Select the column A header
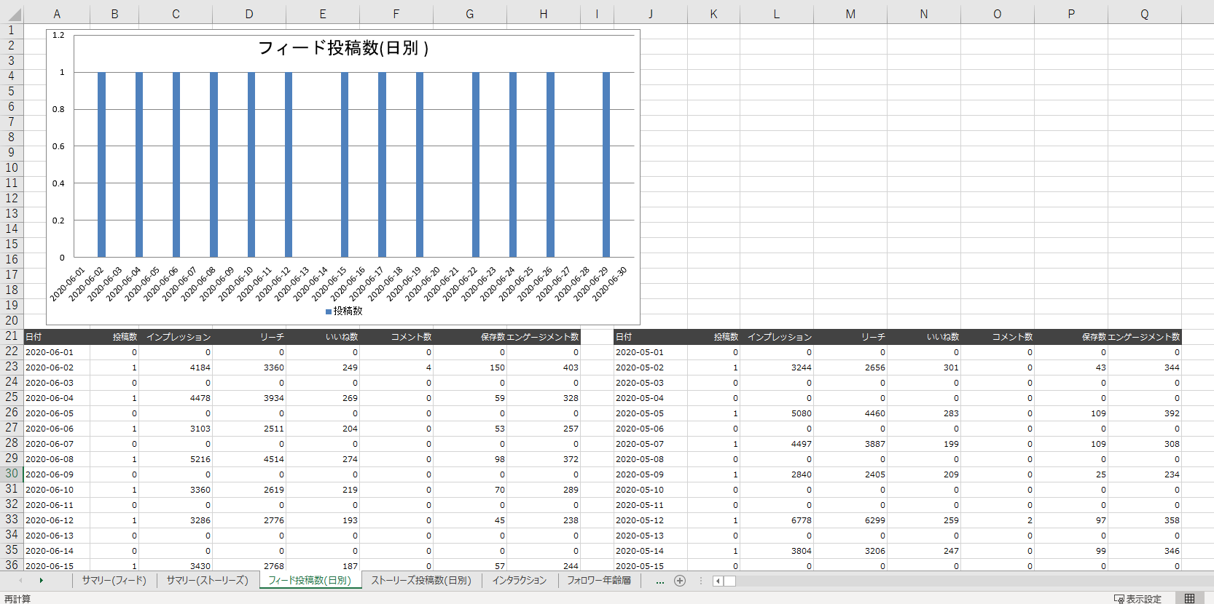1214x604 pixels. pos(57,14)
